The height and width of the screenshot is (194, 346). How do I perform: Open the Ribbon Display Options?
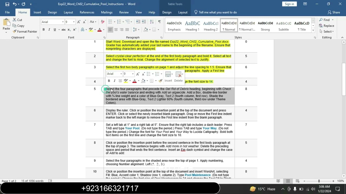point(305,4)
